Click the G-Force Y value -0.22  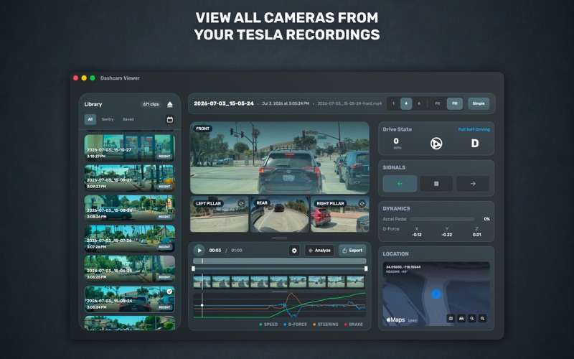click(x=446, y=235)
